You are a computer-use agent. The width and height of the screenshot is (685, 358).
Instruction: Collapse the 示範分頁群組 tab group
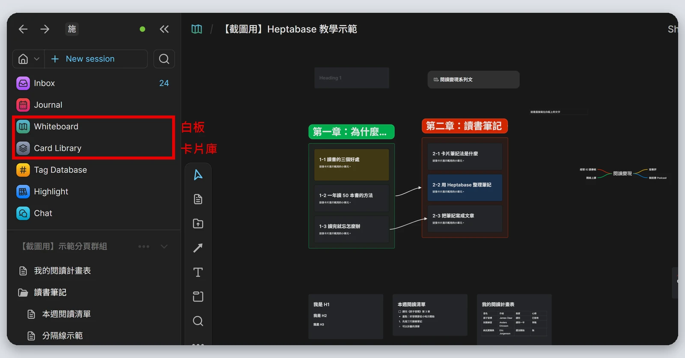pos(164,246)
